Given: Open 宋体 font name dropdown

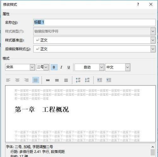Looking at the screenshot, I should tap(32, 67).
